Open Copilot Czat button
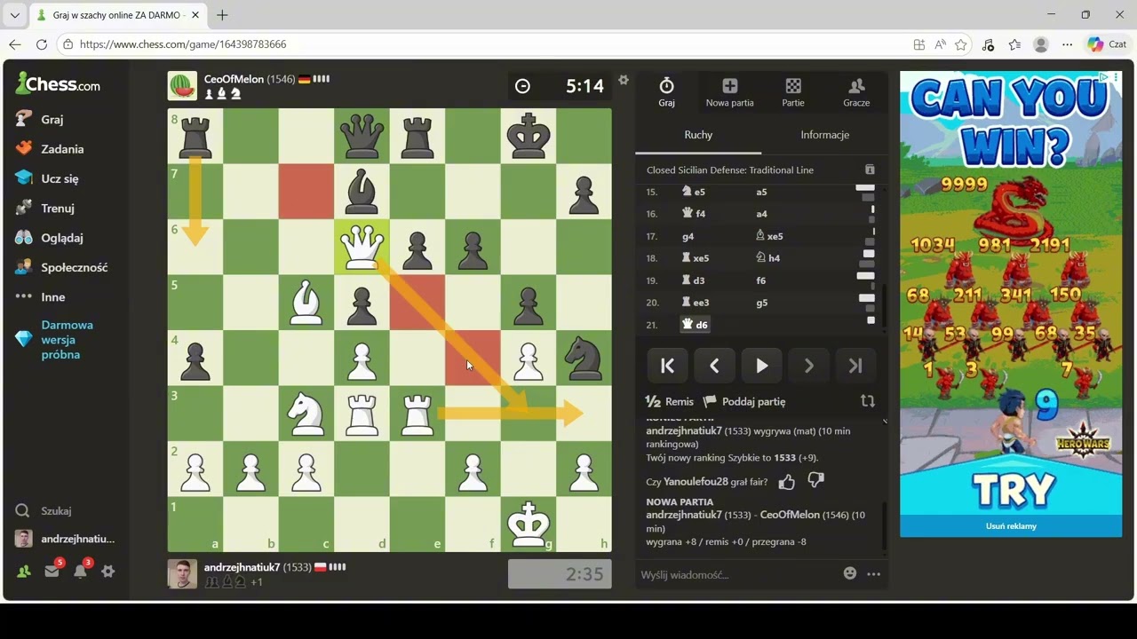Image resolution: width=1137 pixels, height=639 pixels. click(1107, 44)
